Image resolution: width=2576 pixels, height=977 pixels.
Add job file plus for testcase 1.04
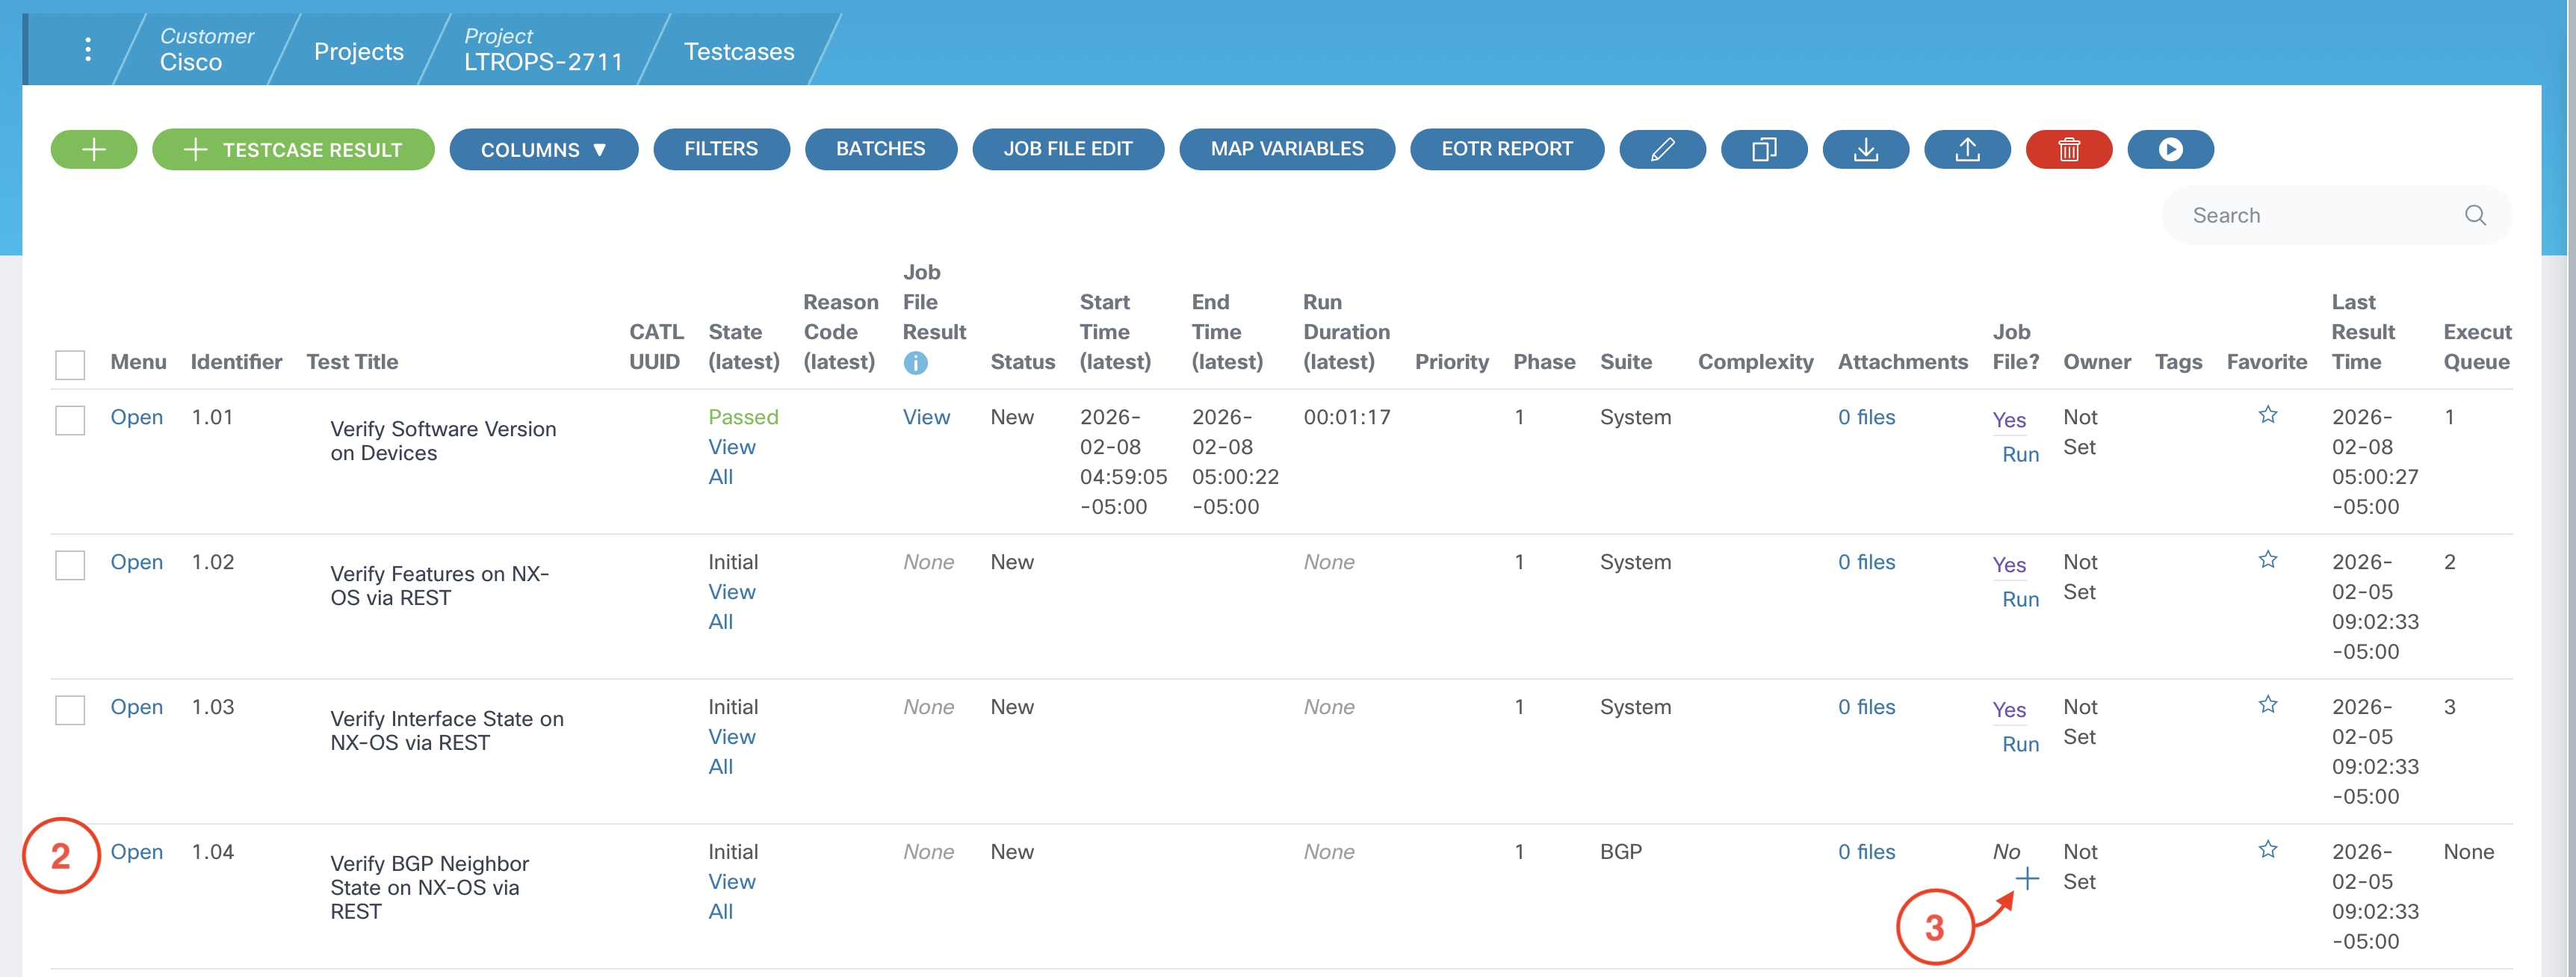(x=2026, y=879)
